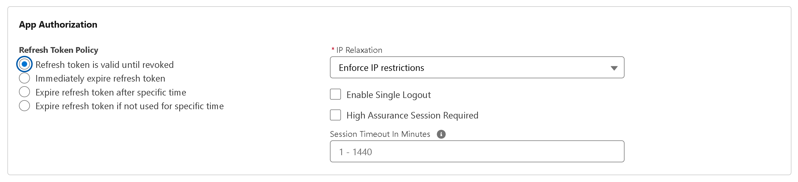Click the IP Relaxation dropdown arrow

click(614, 68)
